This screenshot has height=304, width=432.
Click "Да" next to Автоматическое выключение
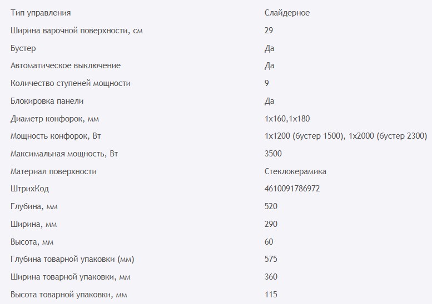[x=270, y=65]
